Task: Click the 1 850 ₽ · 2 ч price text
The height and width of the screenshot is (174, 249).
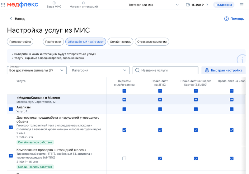Action: pyautogui.click(x=25, y=137)
